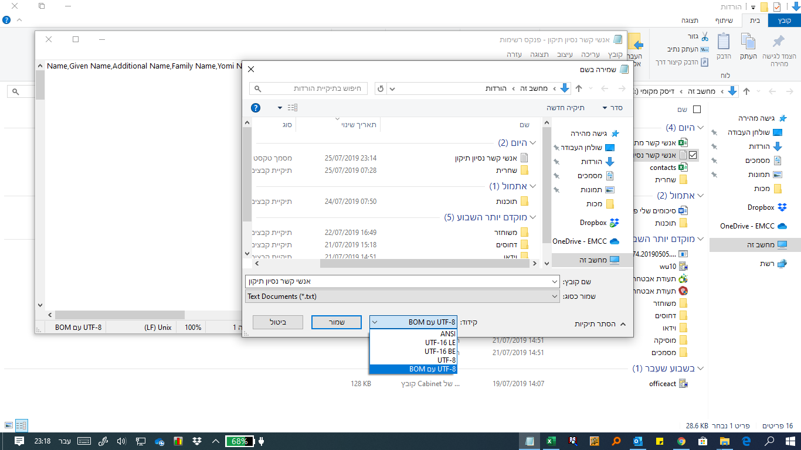Image resolution: width=801 pixels, height=450 pixels.
Task: Open Google Chrome from the taskbar
Action: (681, 441)
